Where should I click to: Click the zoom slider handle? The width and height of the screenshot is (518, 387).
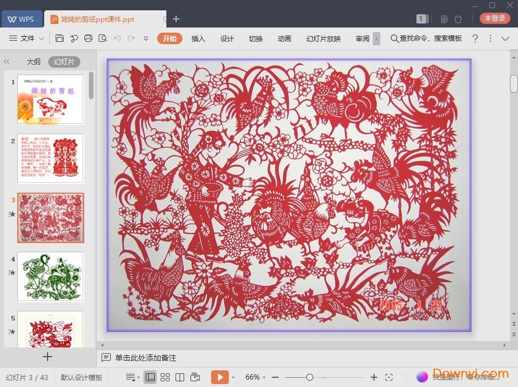click(x=310, y=377)
